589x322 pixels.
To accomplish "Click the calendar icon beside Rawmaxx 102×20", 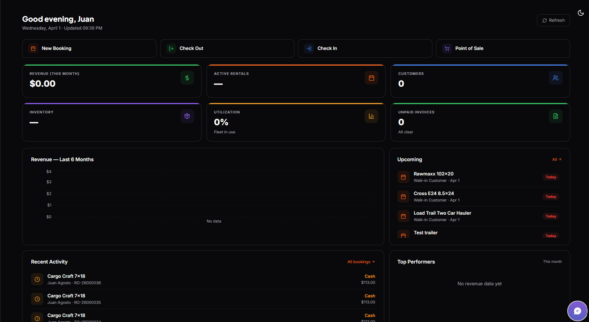I will click(x=403, y=177).
